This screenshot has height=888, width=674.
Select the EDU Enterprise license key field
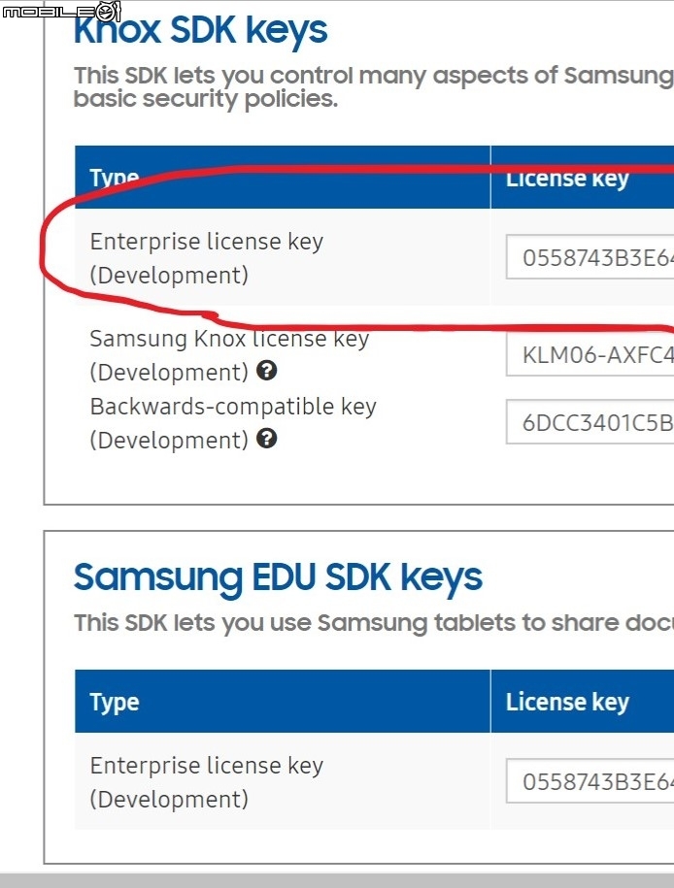coord(590,781)
